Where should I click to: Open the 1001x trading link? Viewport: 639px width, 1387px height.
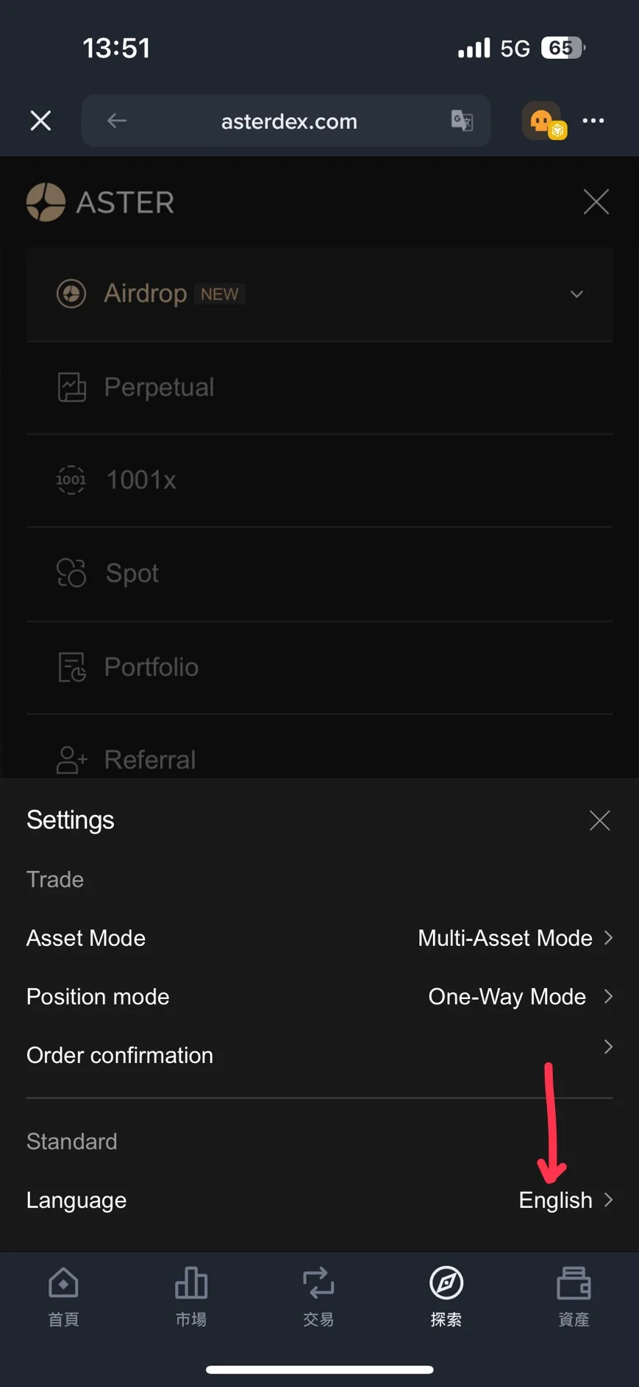141,480
